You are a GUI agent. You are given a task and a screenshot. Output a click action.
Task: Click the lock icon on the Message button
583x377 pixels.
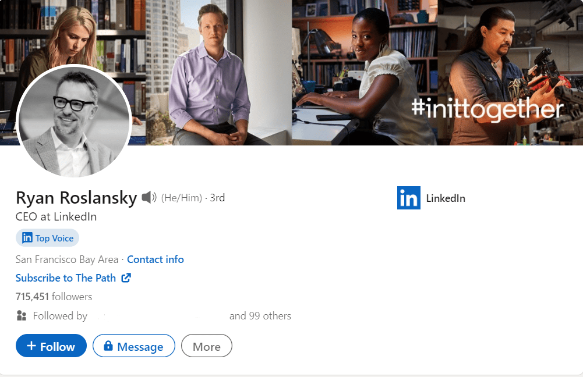(x=108, y=347)
